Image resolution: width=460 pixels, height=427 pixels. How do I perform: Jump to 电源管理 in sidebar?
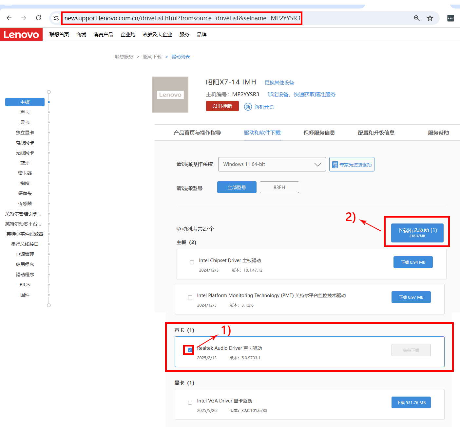tap(25, 254)
